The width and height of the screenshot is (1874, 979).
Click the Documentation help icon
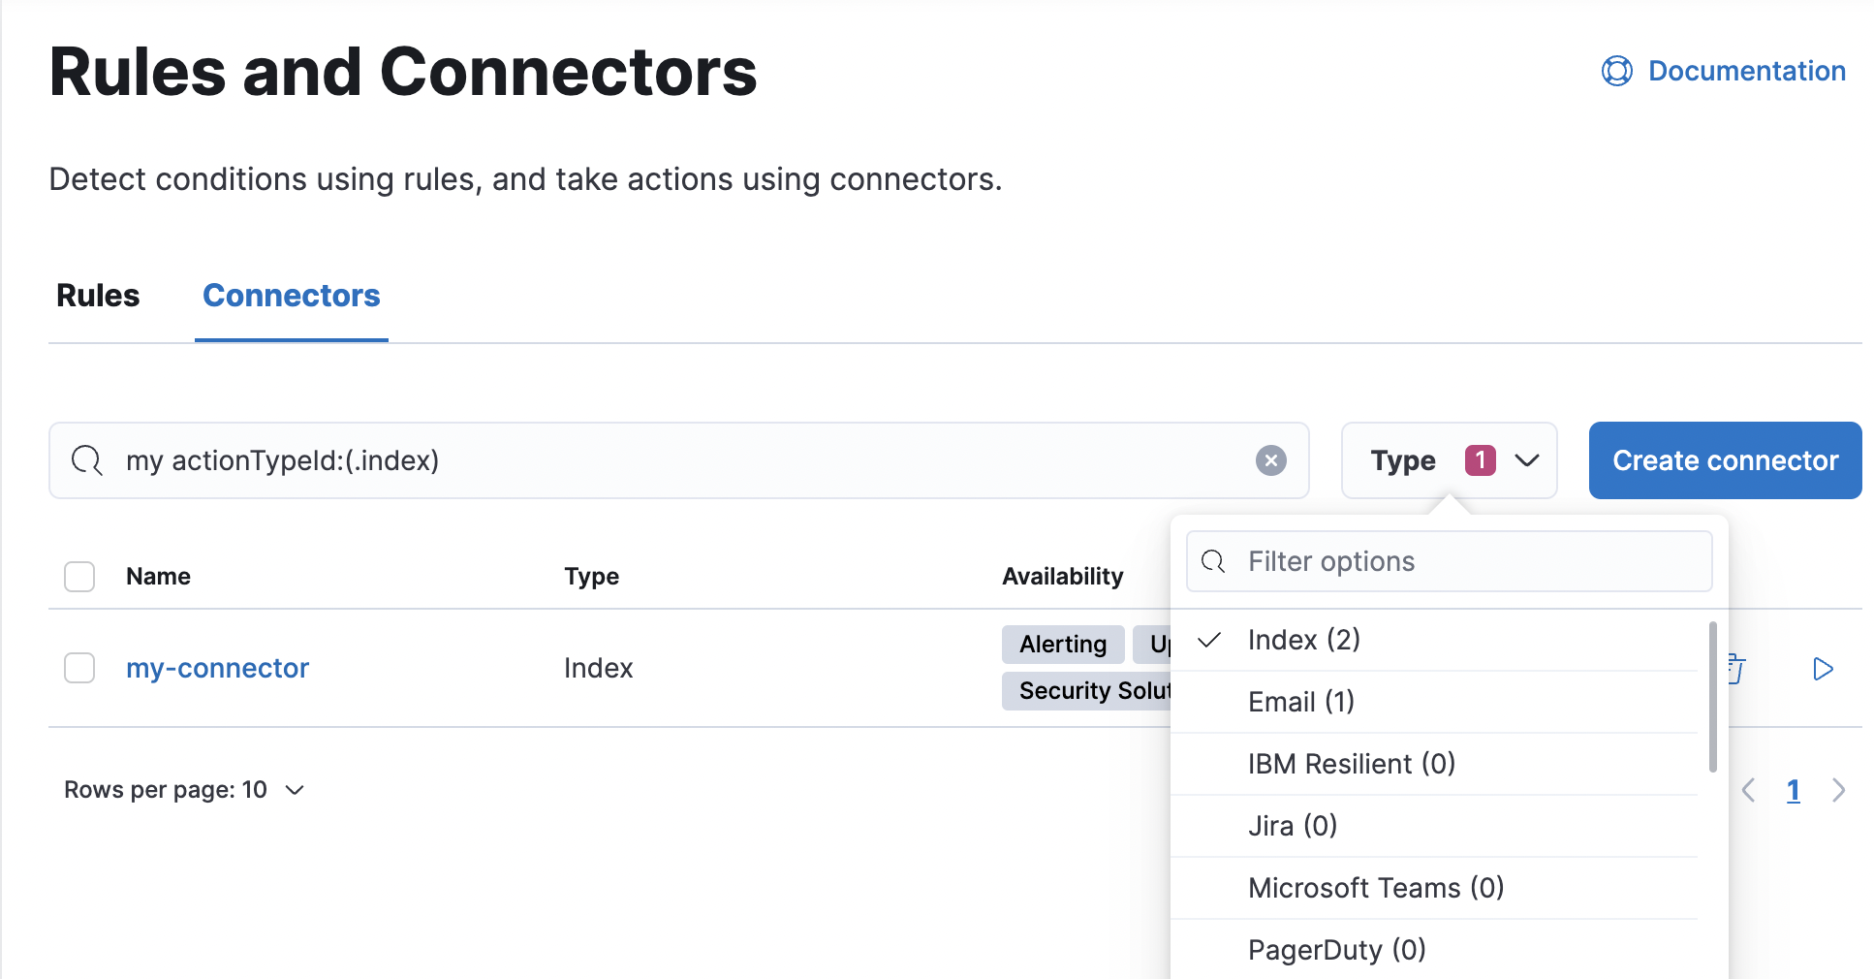(x=1616, y=71)
